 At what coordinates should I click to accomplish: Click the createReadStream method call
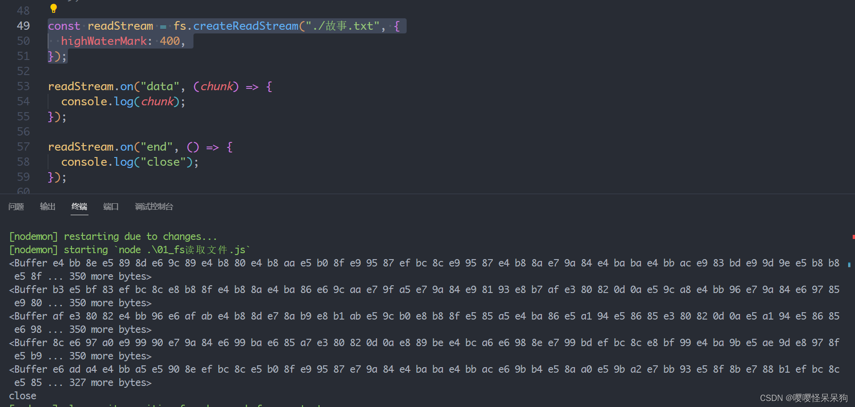[x=246, y=26]
